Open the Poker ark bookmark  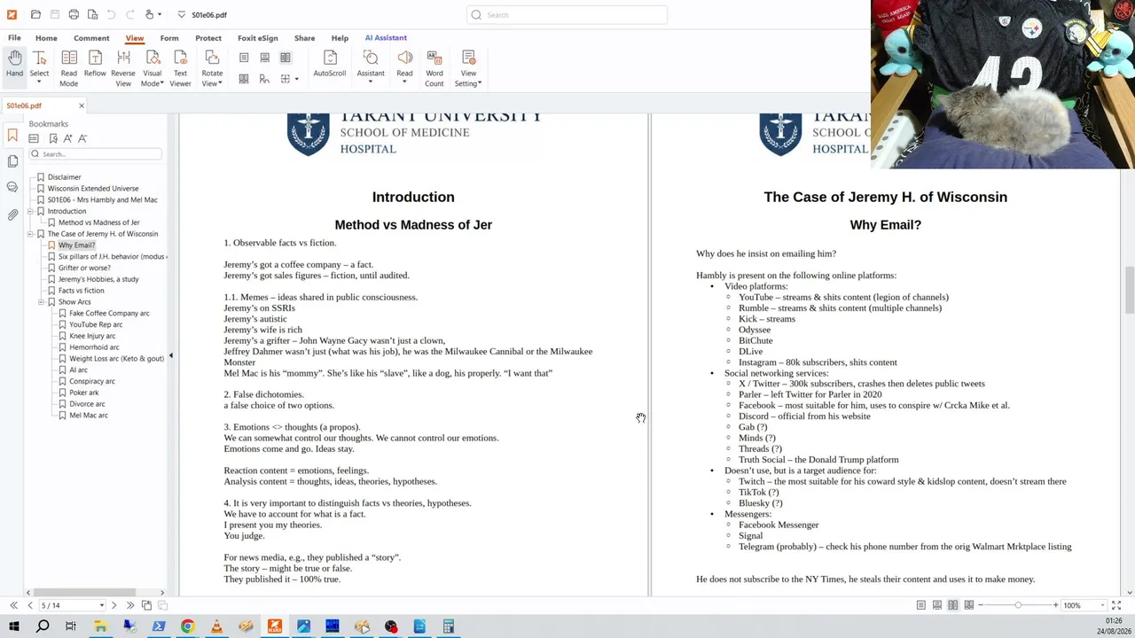tap(84, 393)
